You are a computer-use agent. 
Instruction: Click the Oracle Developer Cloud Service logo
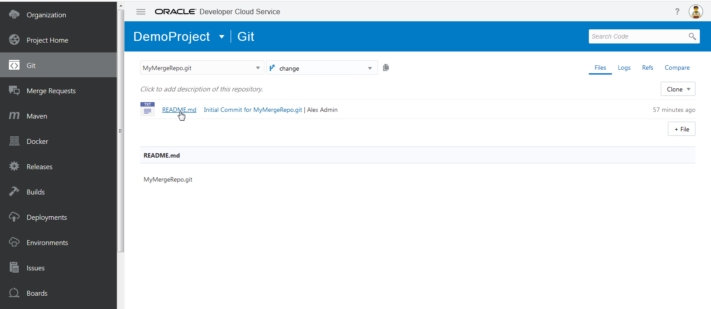(x=217, y=12)
